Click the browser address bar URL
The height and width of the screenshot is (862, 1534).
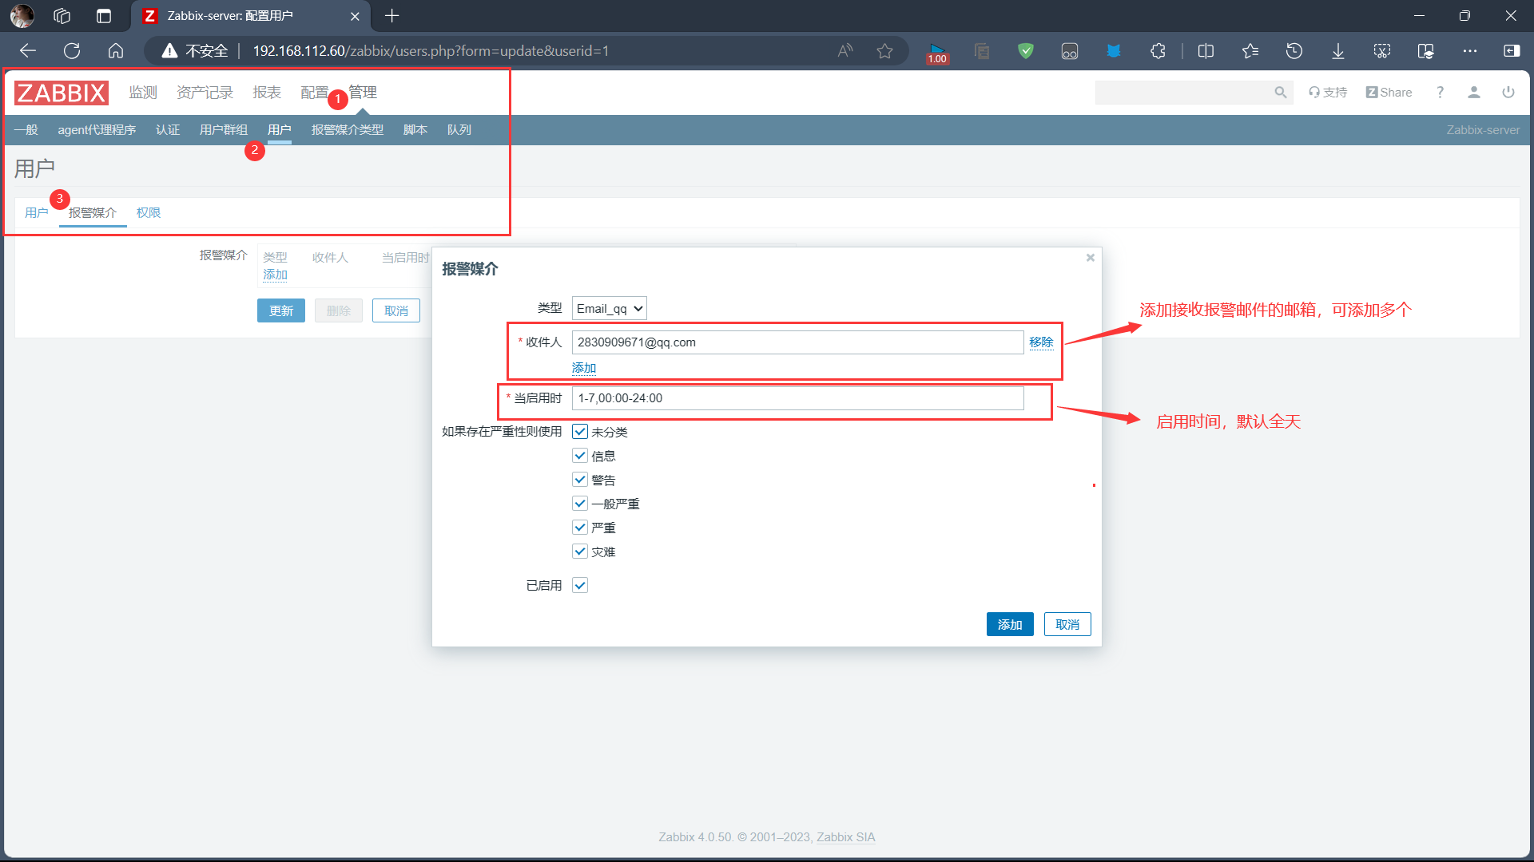coord(431,51)
